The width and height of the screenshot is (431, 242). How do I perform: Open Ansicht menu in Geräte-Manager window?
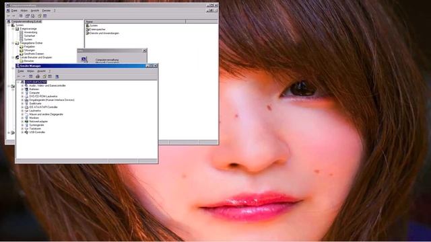[41, 71]
